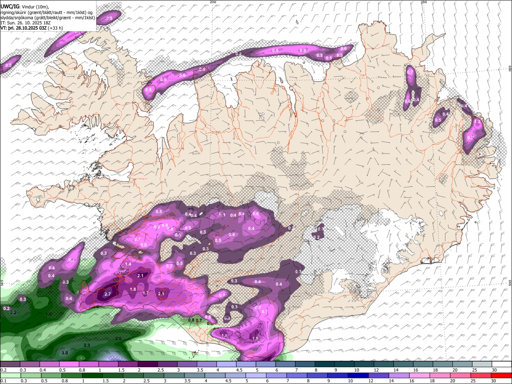Screen dimensions: 512x384
Task: Pick top legend swatch between 25 and 30
Action: point(482,364)
